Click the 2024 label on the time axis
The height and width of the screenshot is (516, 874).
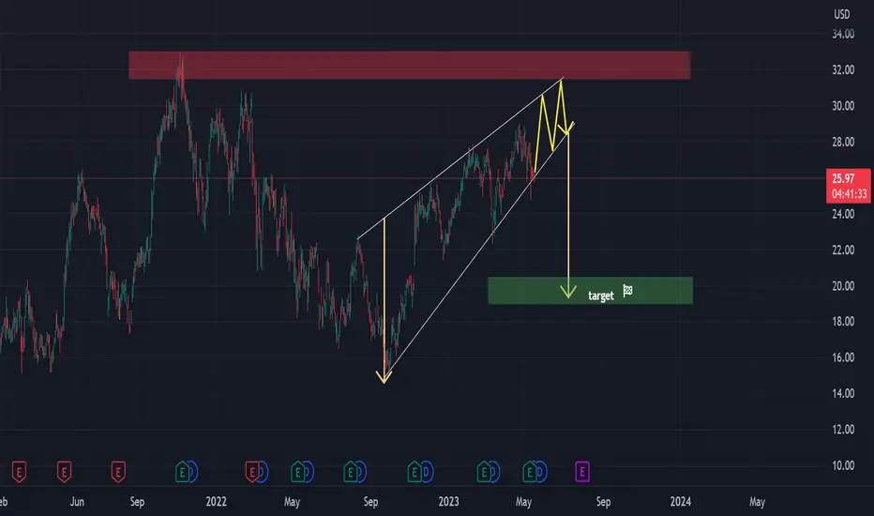tap(681, 502)
